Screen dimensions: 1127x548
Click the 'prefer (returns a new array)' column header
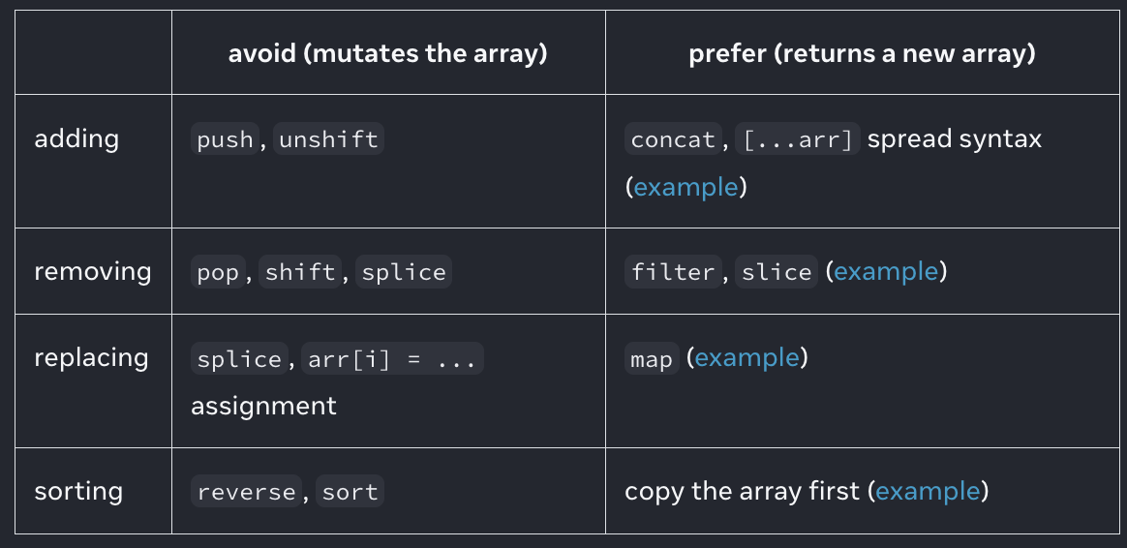click(862, 53)
